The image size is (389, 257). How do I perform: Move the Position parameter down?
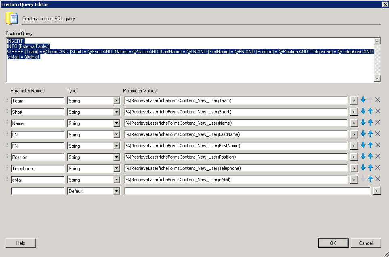tap(363, 157)
